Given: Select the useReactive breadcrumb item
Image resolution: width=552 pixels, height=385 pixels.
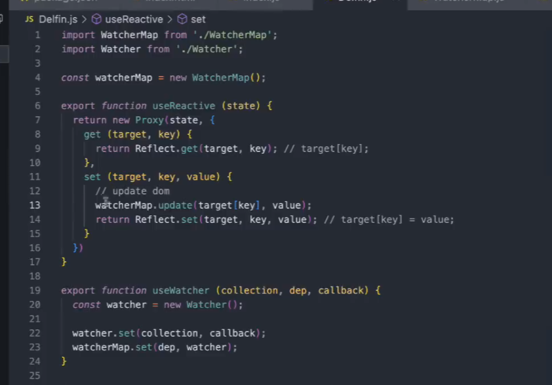Looking at the screenshot, I should coord(134,19).
